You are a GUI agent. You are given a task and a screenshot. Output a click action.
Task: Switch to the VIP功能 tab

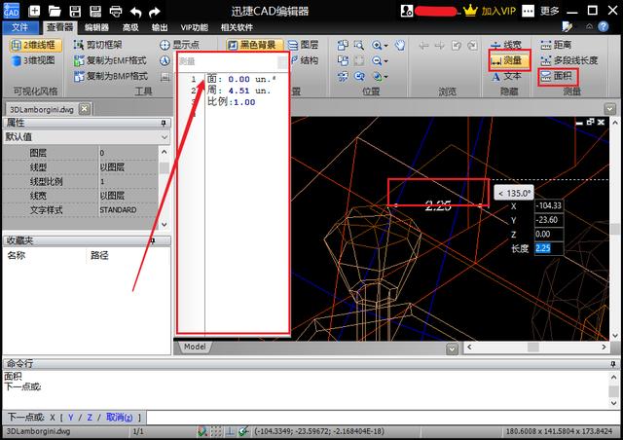tap(194, 27)
